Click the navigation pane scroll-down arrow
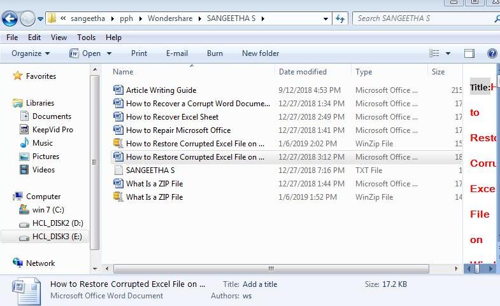This screenshot has width=500, height=306. (95, 268)
